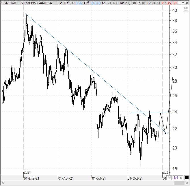This screenshot has height=186, width=190.
Task: Toggle the Log scale button
Action: tap(186, 9)
